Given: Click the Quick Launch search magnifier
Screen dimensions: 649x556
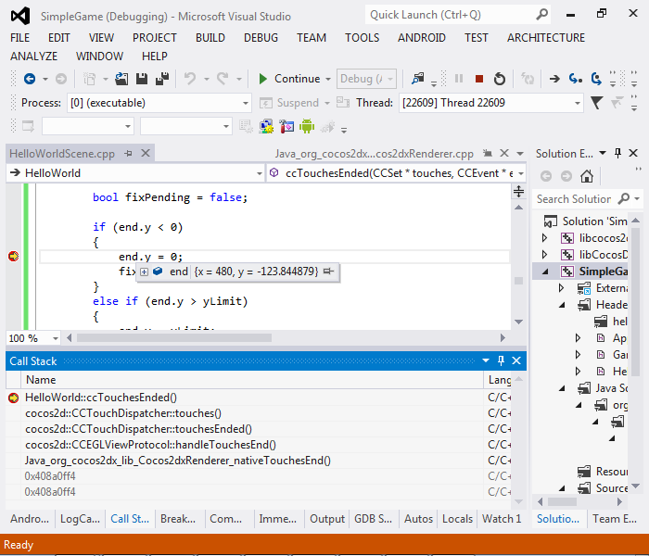Looking at the screenshot, I should tap(541, 15).
